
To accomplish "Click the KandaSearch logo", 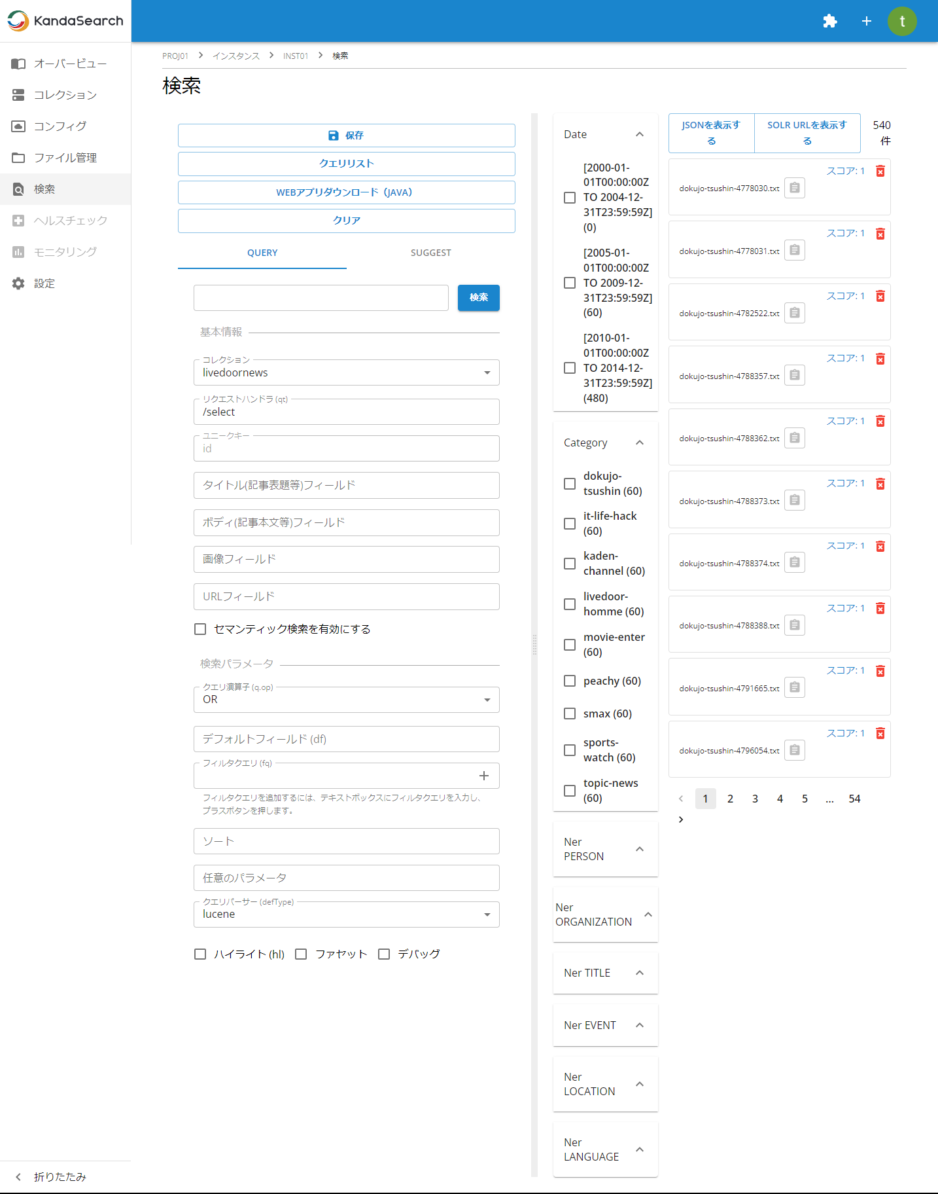I will coord(65,21).
